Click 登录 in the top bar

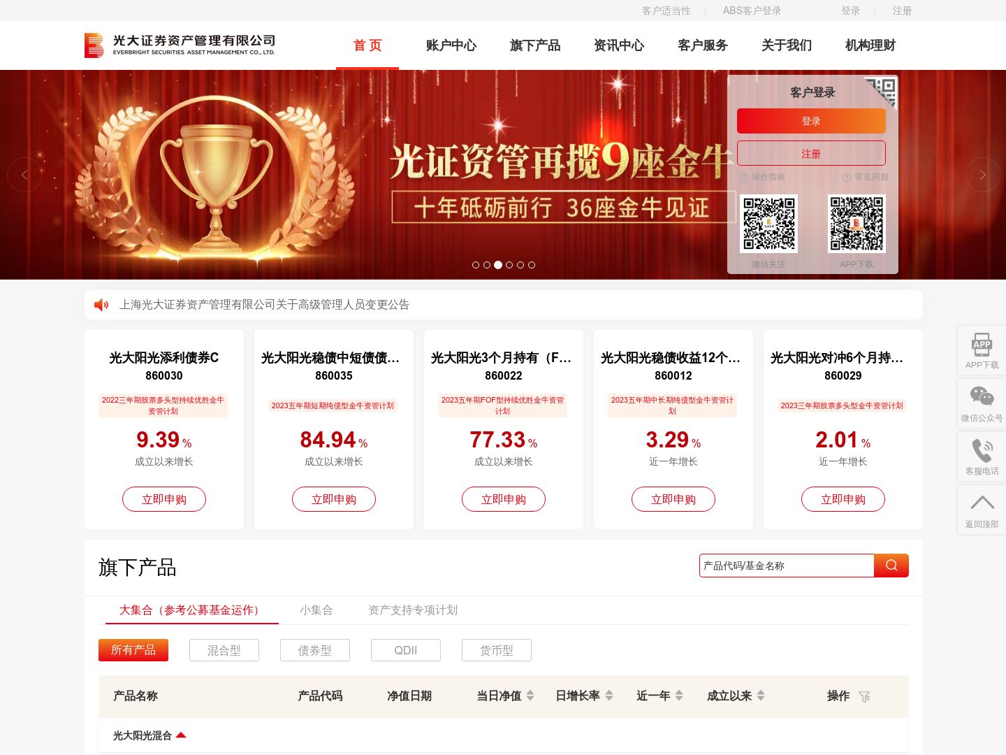pos(850,10)
